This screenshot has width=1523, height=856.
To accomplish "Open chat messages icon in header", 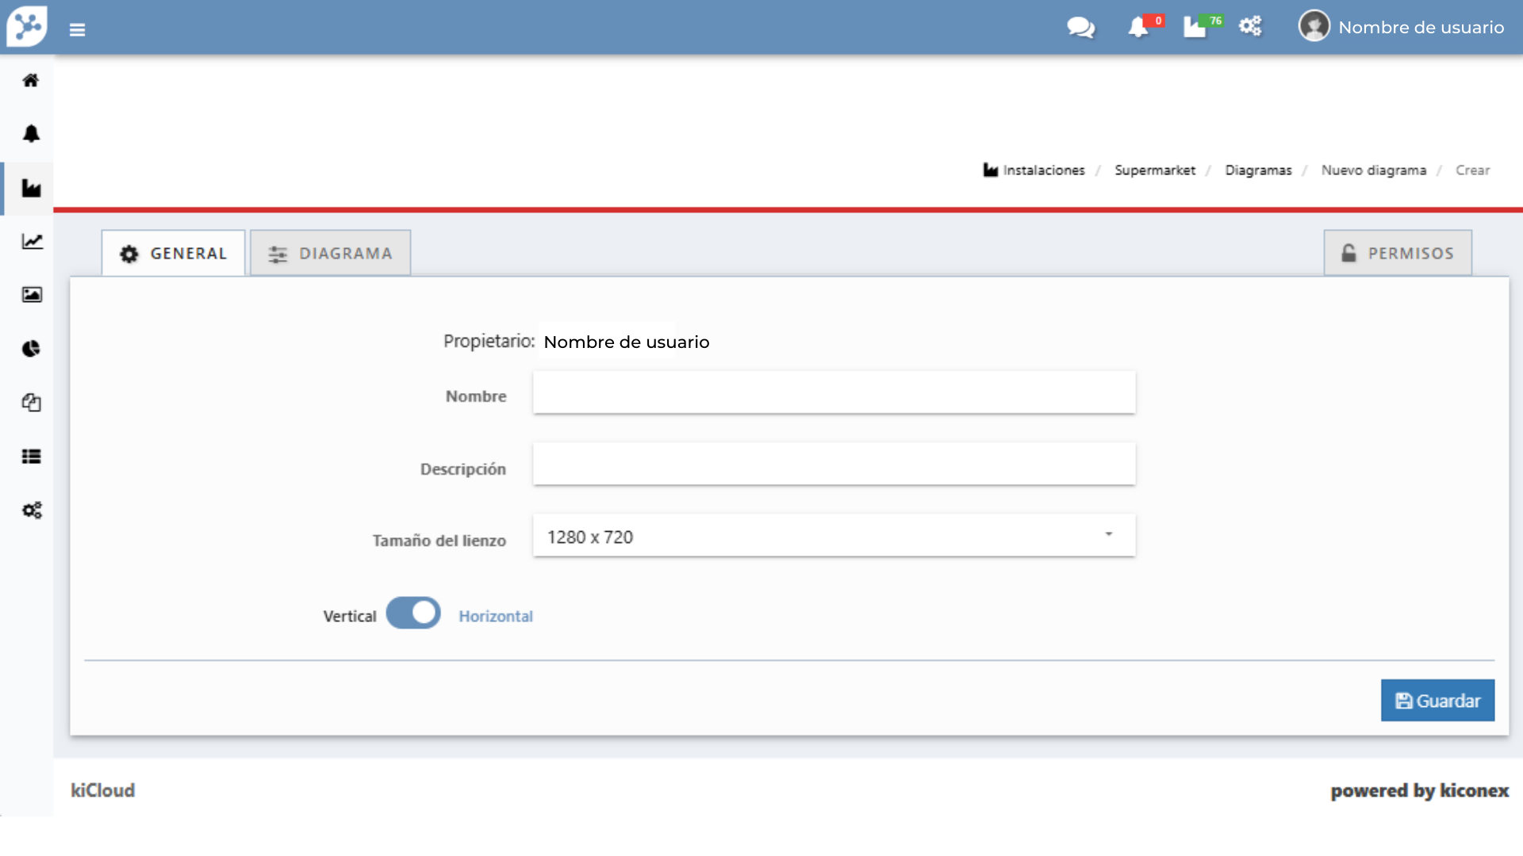I will click(x=1080, y=28).
